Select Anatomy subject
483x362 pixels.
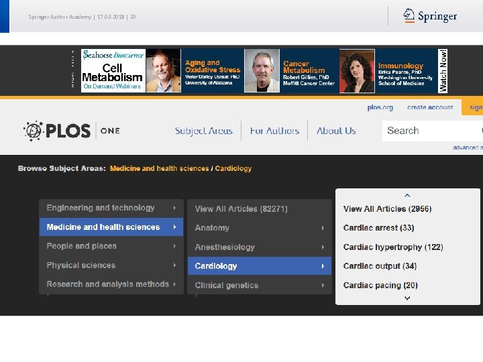coord(260,228)
